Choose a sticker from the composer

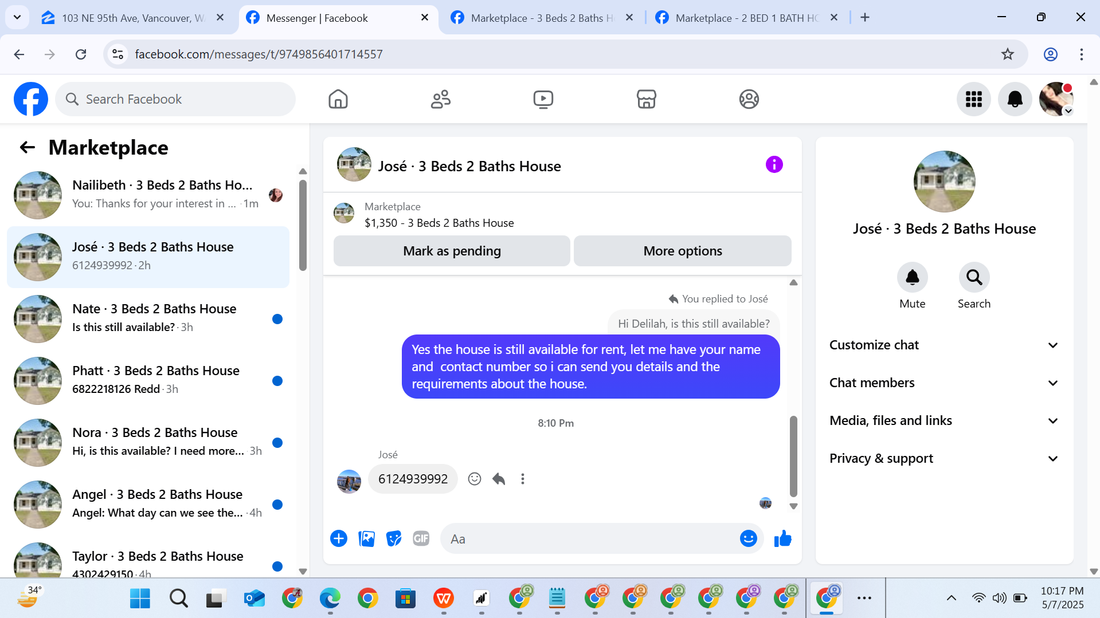394,538
